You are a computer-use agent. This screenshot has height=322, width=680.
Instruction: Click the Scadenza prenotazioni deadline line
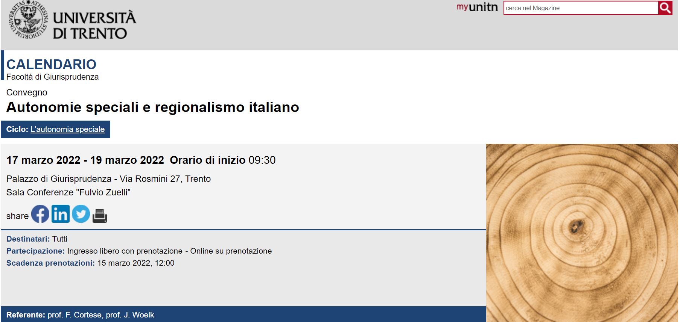pos(90,263)
